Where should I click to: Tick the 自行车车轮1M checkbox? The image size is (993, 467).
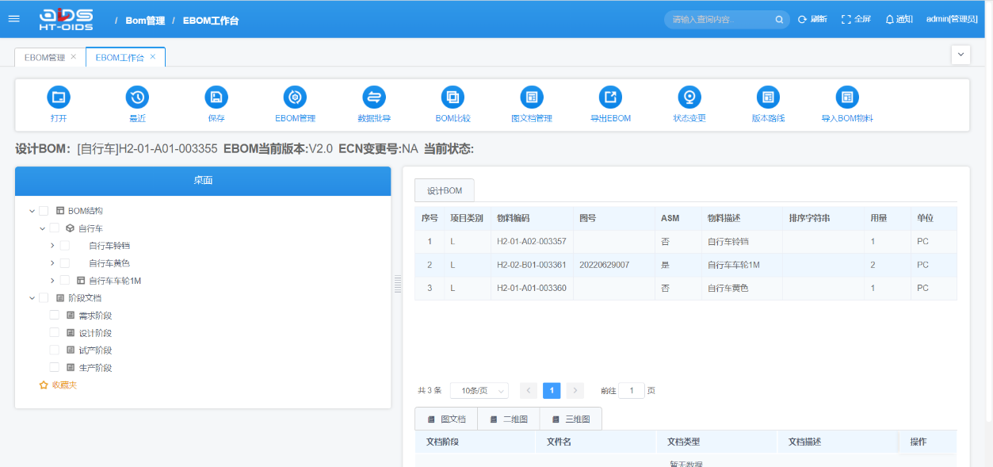tap(64, 281)
